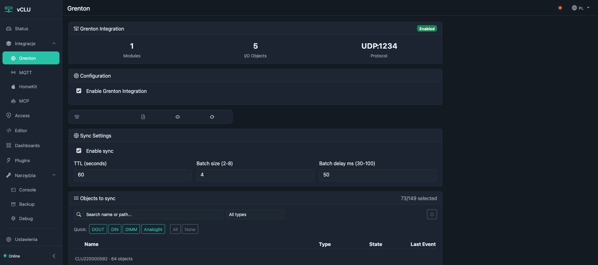This screenshot has width=598, height=265.
Task: Toggle the sun theme icon
Action: point(560,8)
